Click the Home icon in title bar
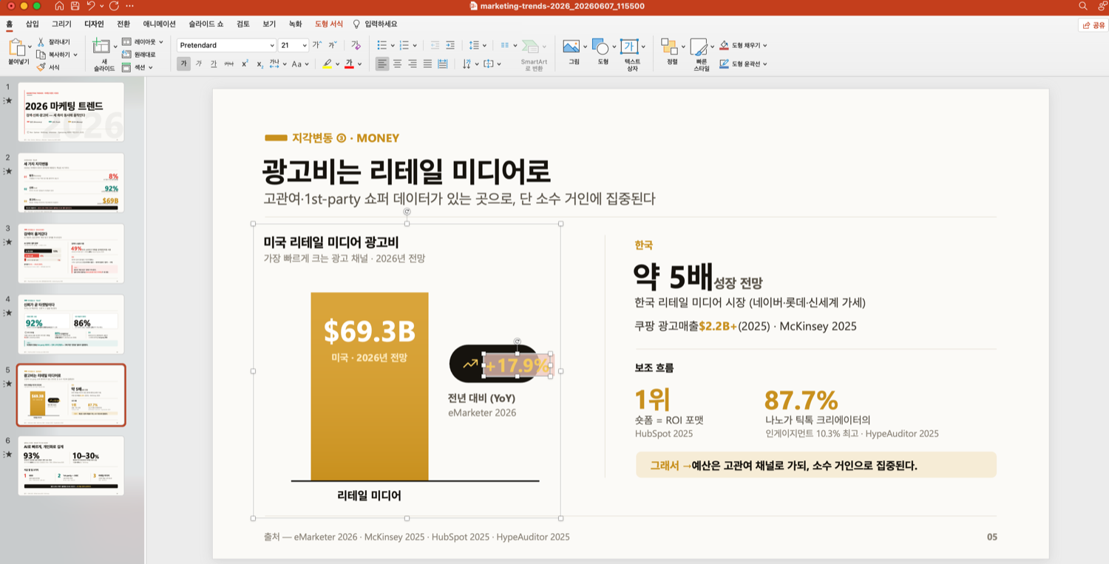1109x564 pixels. click(x=59, y=6)
